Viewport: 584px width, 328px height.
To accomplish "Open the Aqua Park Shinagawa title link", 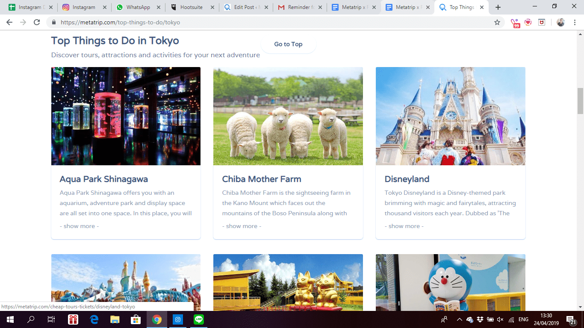I will (x=104, y=179).
